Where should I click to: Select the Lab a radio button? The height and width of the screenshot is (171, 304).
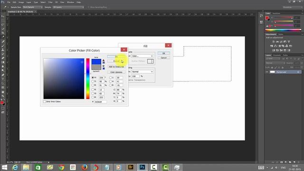(110, 81)
